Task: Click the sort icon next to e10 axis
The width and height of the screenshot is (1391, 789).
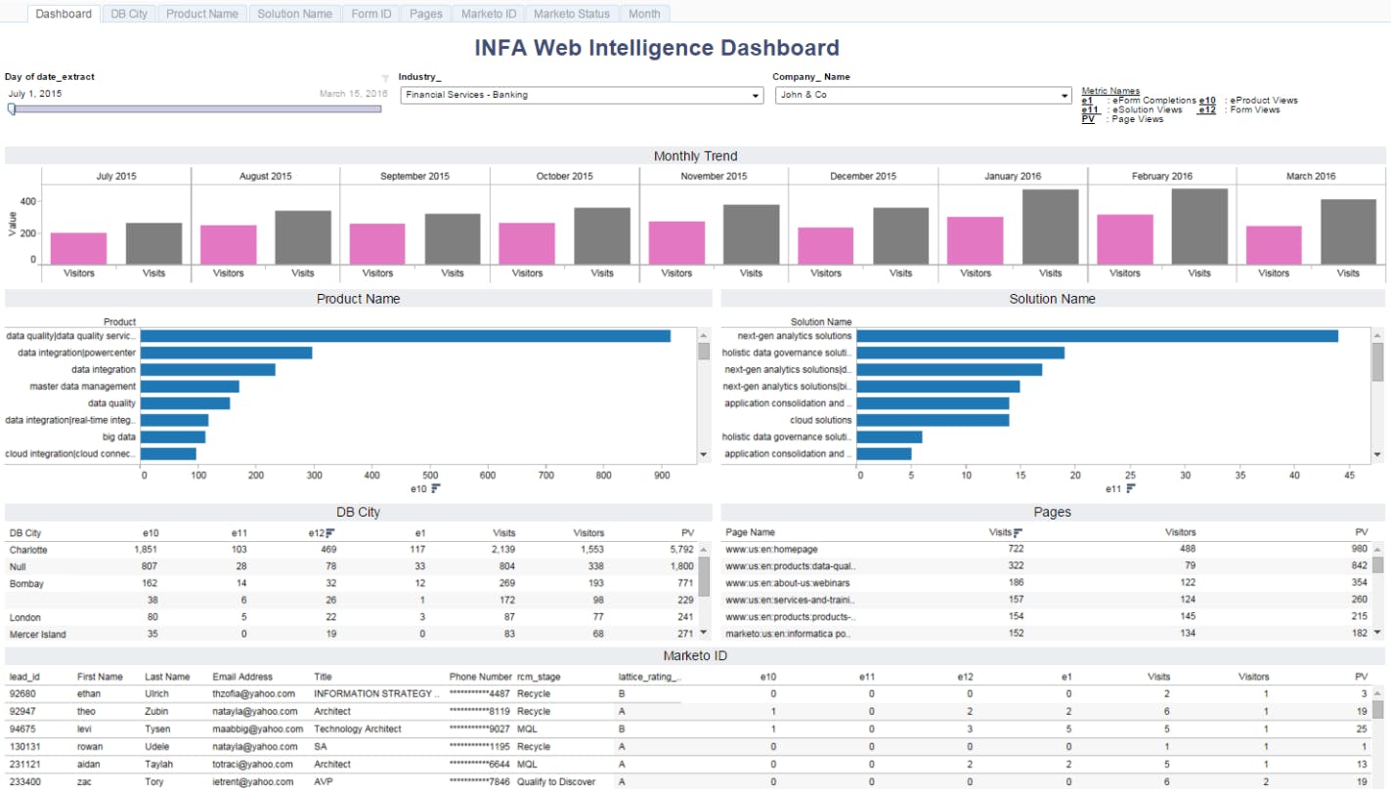Action: (x=435, y=488)
